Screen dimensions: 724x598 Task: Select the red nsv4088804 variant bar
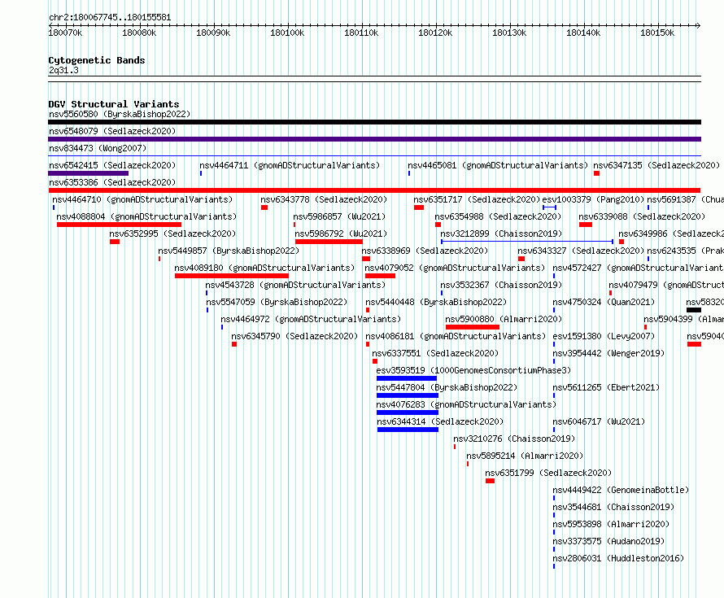coord(119,225)
